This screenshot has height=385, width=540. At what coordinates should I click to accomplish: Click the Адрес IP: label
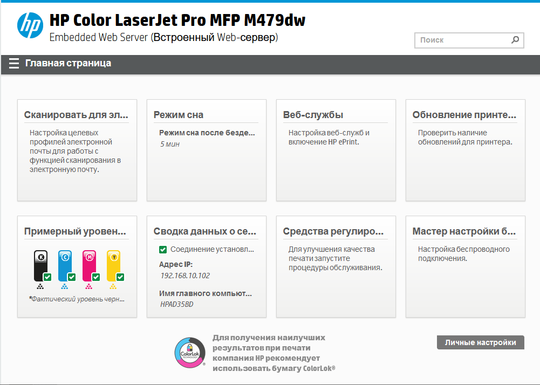(176, 264)
